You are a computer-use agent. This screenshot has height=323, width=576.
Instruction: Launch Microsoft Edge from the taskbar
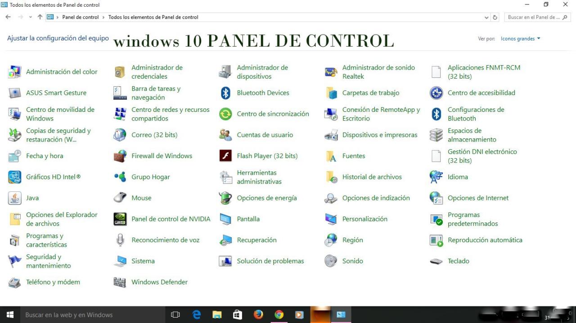196,314
